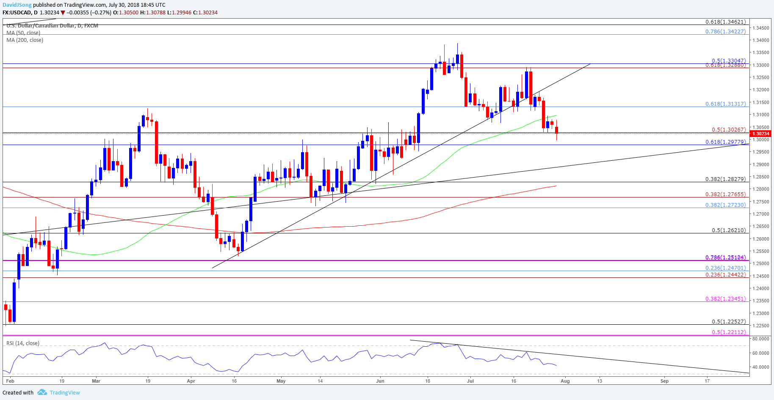Screen dimensions: 774x400
Task: Select the MA (50, close) indicator label
Action: (x=23, y=33)
